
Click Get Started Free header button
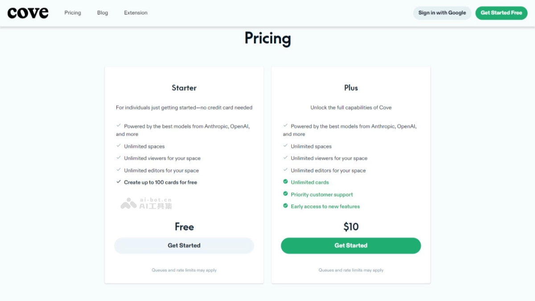pos(501,13)
